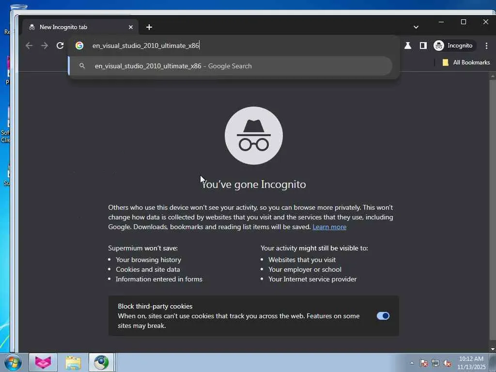Click the search magnifier icon in suggestion
This screenshot has width=496, height=372.
pos(82,66)
